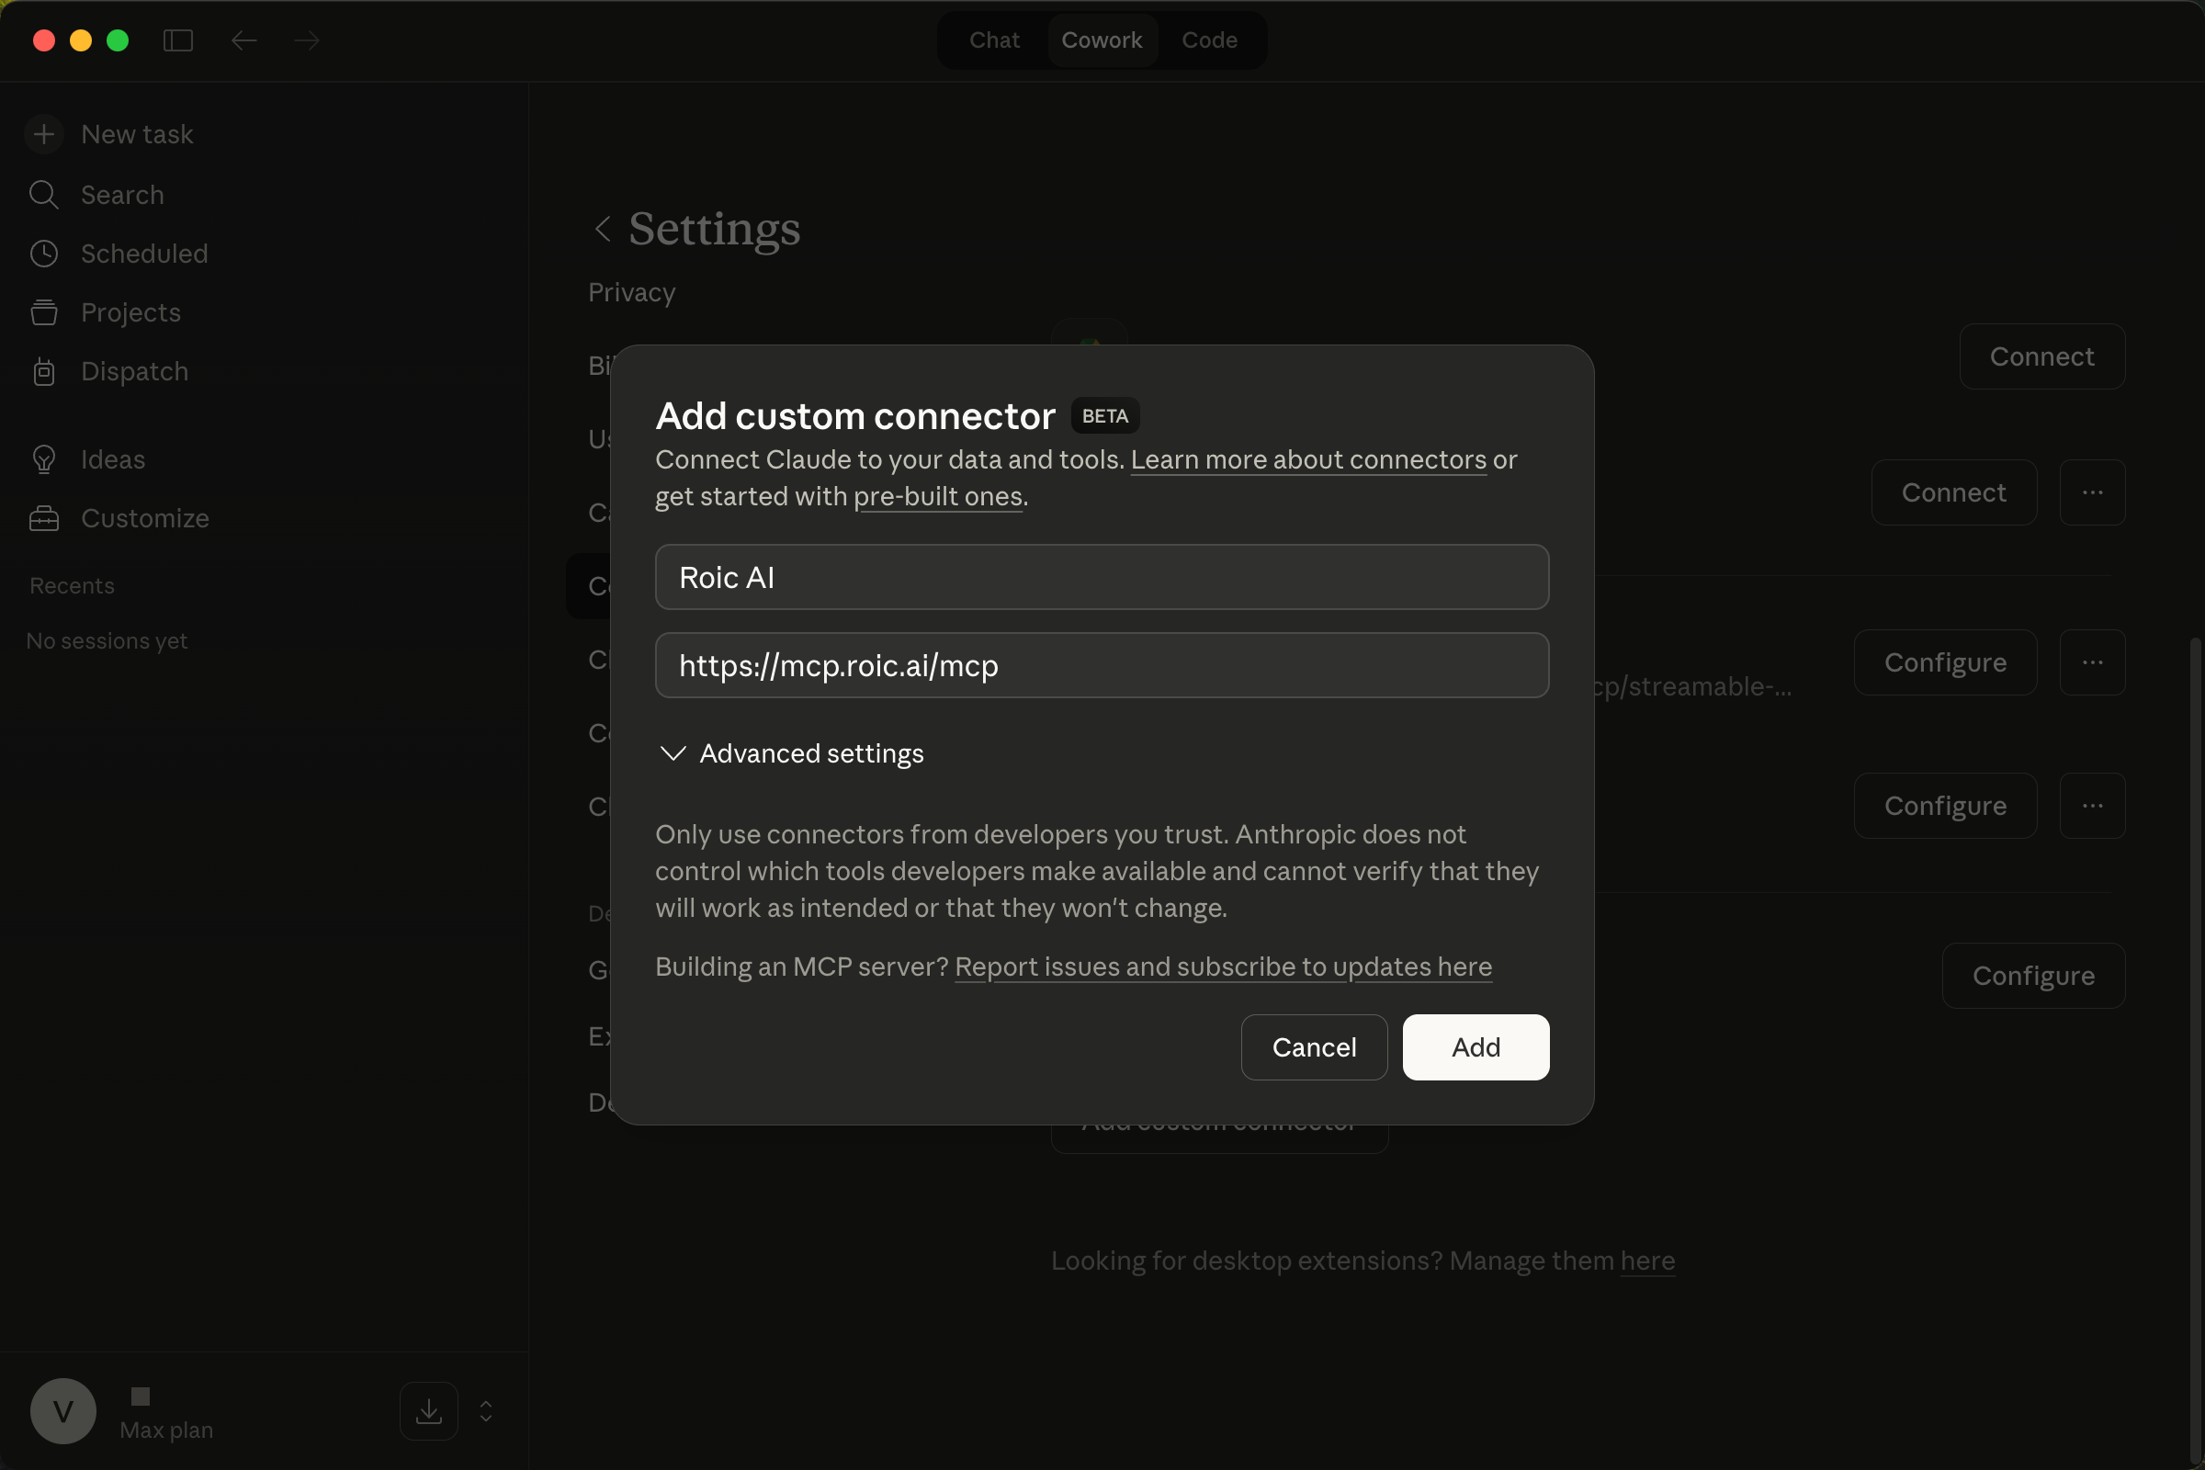2205x1470 pixels.
Task: Click the MCP server URL field
Action: coord(1102,665)
